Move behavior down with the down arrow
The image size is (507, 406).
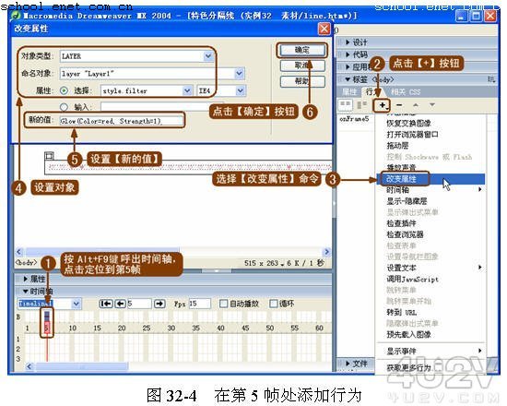pyautogui.click(x=432, y=105)
